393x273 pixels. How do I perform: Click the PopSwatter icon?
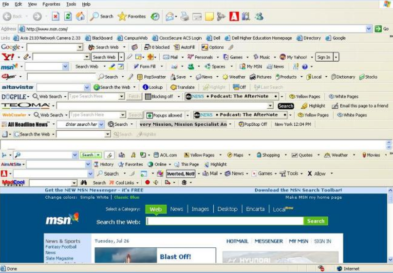[140, 77]
